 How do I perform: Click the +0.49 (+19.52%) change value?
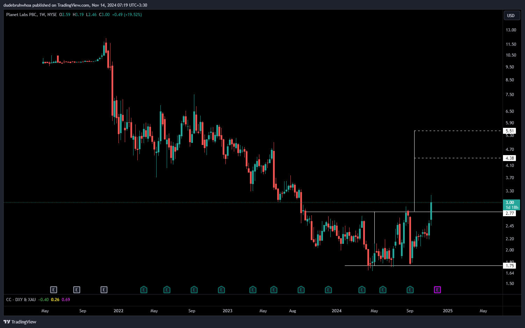[127, 15]
